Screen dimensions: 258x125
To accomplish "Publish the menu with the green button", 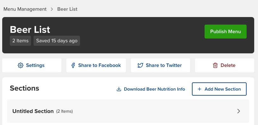I will [225, 32].
